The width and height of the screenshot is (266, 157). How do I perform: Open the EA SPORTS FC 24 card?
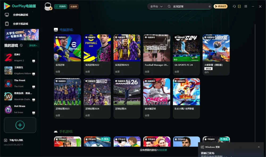coord(186,55)
